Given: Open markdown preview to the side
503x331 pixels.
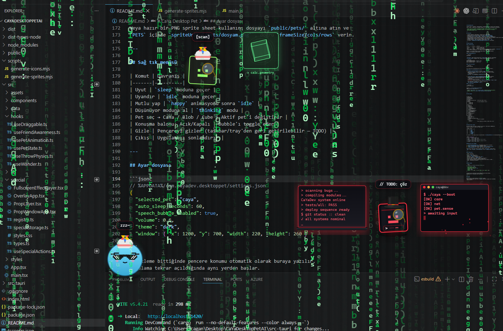Looking at the screenshot, I should 476,11.
